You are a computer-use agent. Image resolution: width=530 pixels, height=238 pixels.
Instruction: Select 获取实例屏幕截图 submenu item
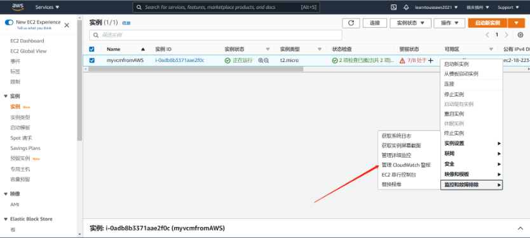[401, 146]
